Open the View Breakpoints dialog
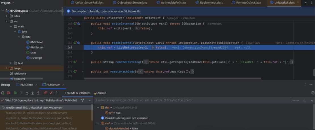Viewport: 315px width, 130px height. 45,93
